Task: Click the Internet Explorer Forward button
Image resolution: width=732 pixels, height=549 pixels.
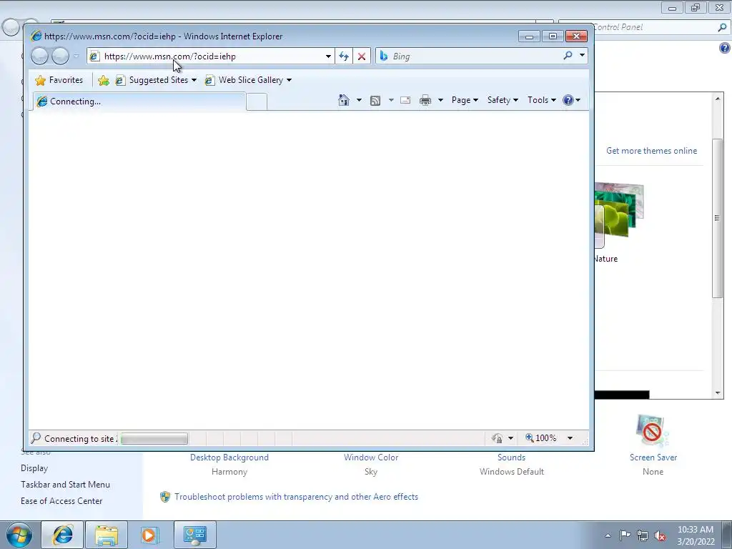Action: point(60,56)
